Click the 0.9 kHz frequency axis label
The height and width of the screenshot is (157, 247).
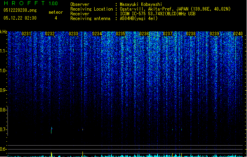pos(3,90)
